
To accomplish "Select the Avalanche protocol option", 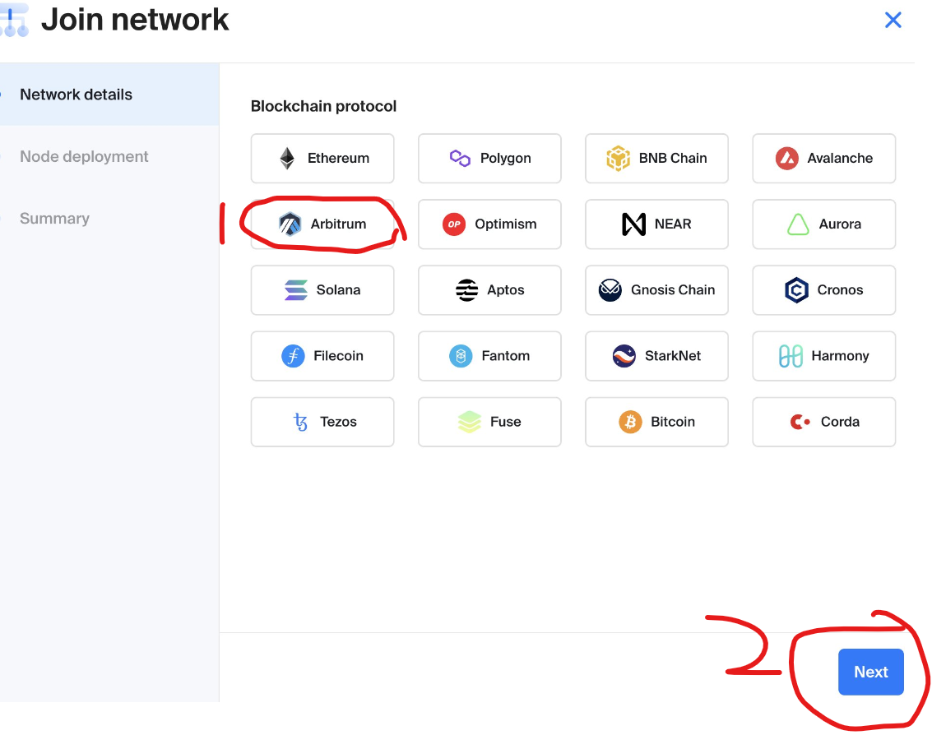I will coord(823,159).
